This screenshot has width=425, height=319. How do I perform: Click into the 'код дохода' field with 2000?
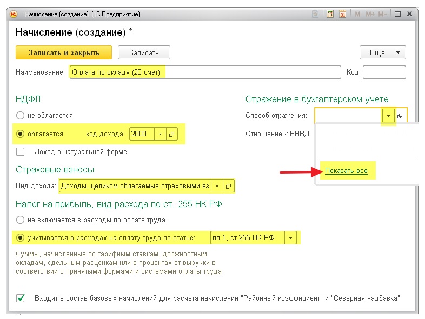click(x=142, y=134)
